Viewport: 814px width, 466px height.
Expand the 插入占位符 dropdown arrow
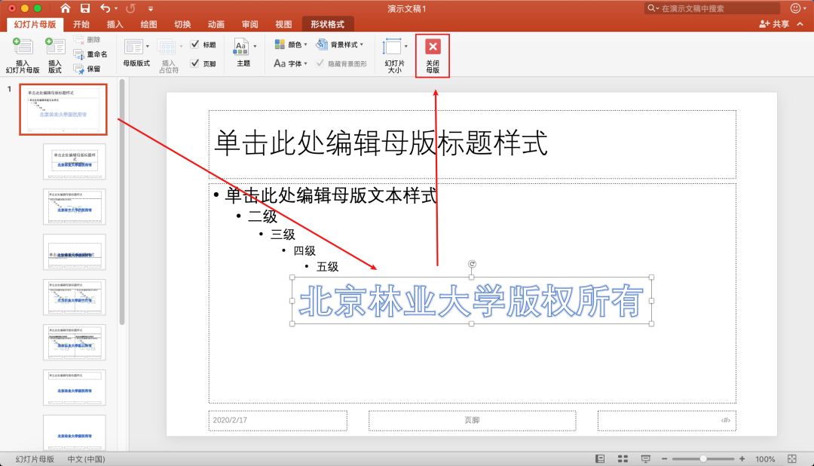coord(181,46)
